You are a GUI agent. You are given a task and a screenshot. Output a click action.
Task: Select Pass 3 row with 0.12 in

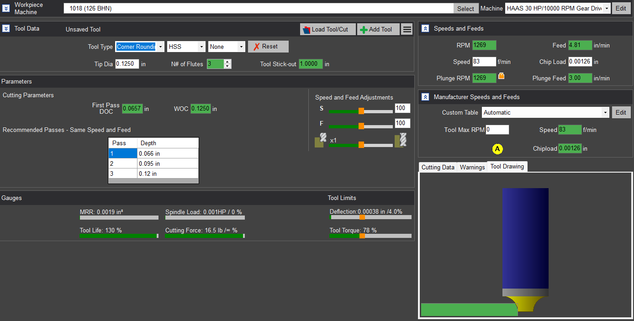click(x=153, y=174)
